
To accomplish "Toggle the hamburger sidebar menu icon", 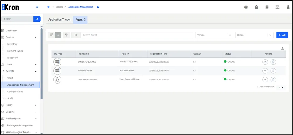I will click(x=37, y=7).
